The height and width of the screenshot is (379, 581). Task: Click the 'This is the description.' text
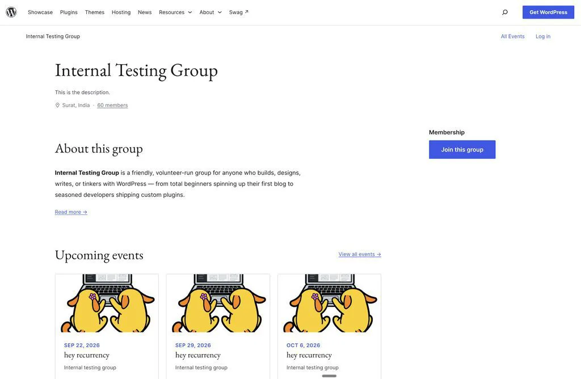(x=82, y=92)
